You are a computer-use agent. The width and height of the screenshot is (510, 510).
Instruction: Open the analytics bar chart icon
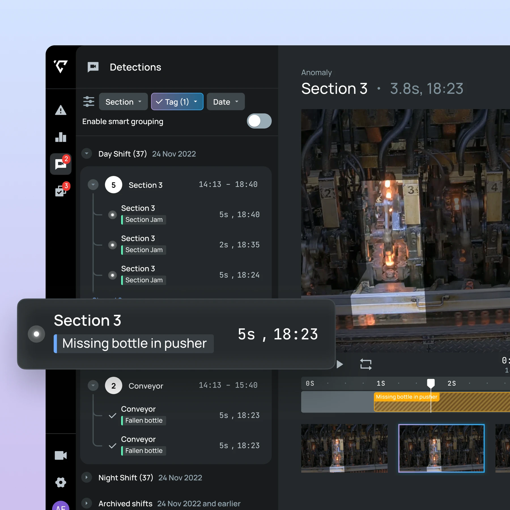tap(61, 137)
